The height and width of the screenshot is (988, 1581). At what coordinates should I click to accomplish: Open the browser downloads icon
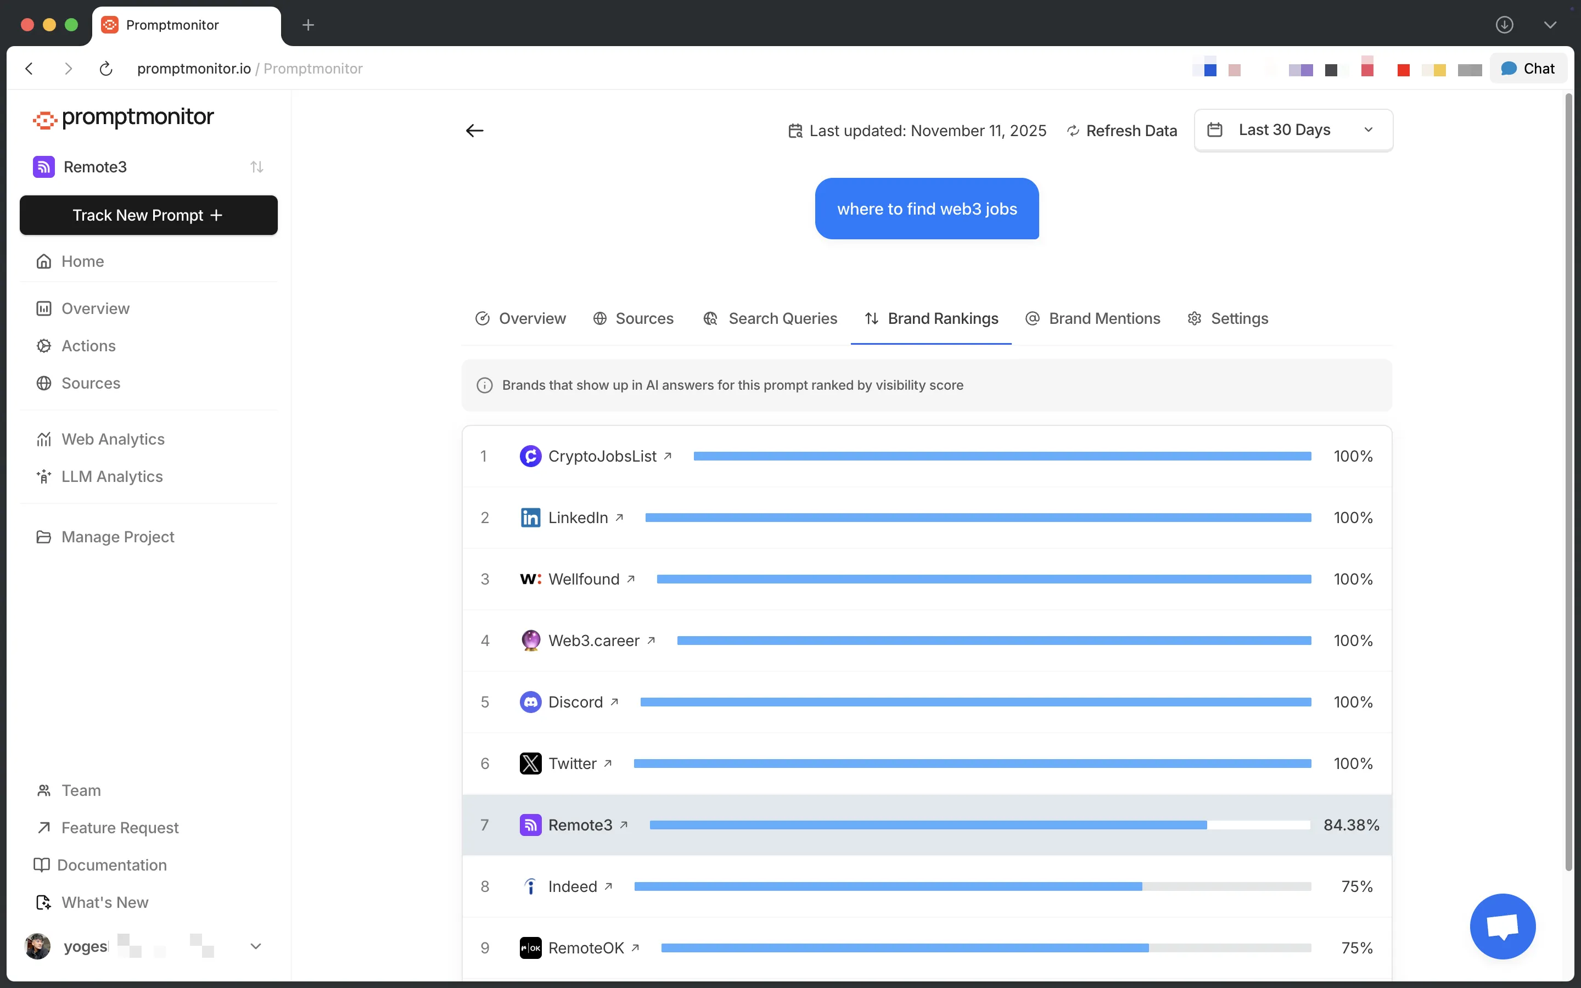tap(1504, 25)
